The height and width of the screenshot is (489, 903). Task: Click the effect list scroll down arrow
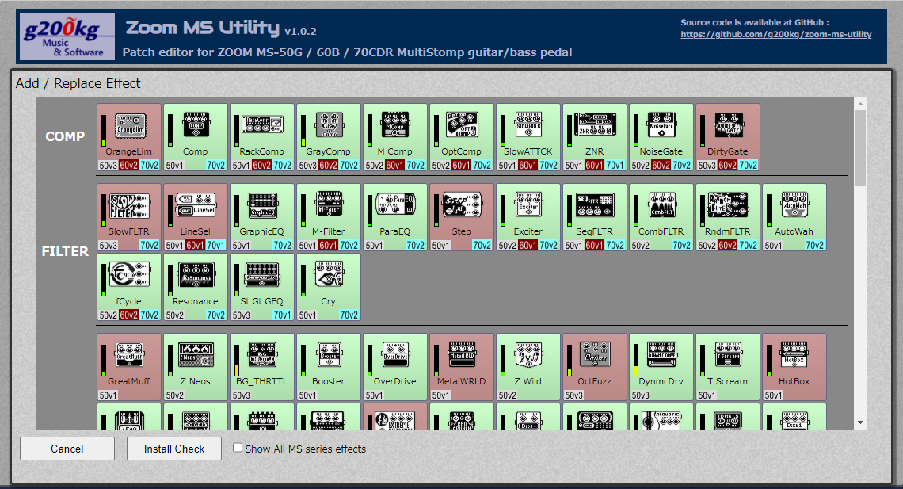(x=860, y=422)
